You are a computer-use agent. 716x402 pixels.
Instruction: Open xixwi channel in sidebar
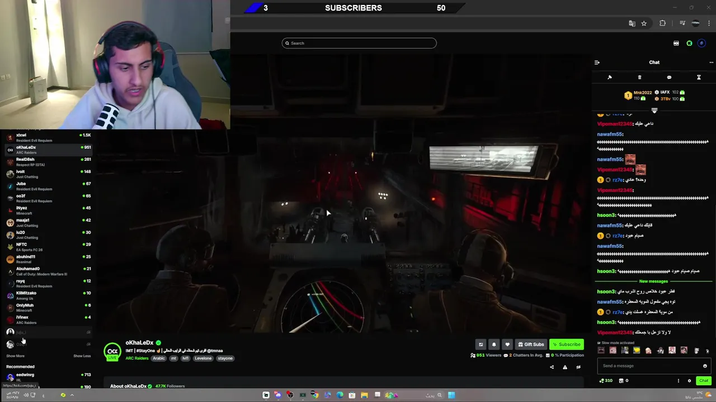pos(48,137)
